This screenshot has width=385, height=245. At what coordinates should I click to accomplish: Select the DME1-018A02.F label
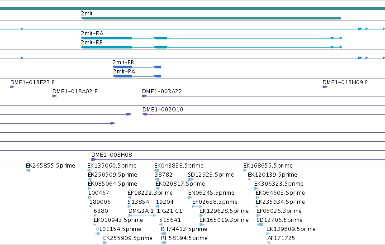(75, 91)
